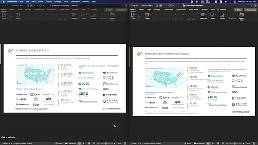Click Save icon in Executive Summary title bar
This screenshot has width=258, height=145.
160,5
